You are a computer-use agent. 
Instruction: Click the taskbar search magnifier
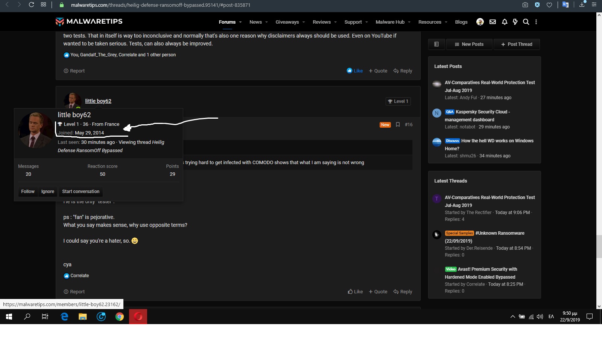pos(27,317)
